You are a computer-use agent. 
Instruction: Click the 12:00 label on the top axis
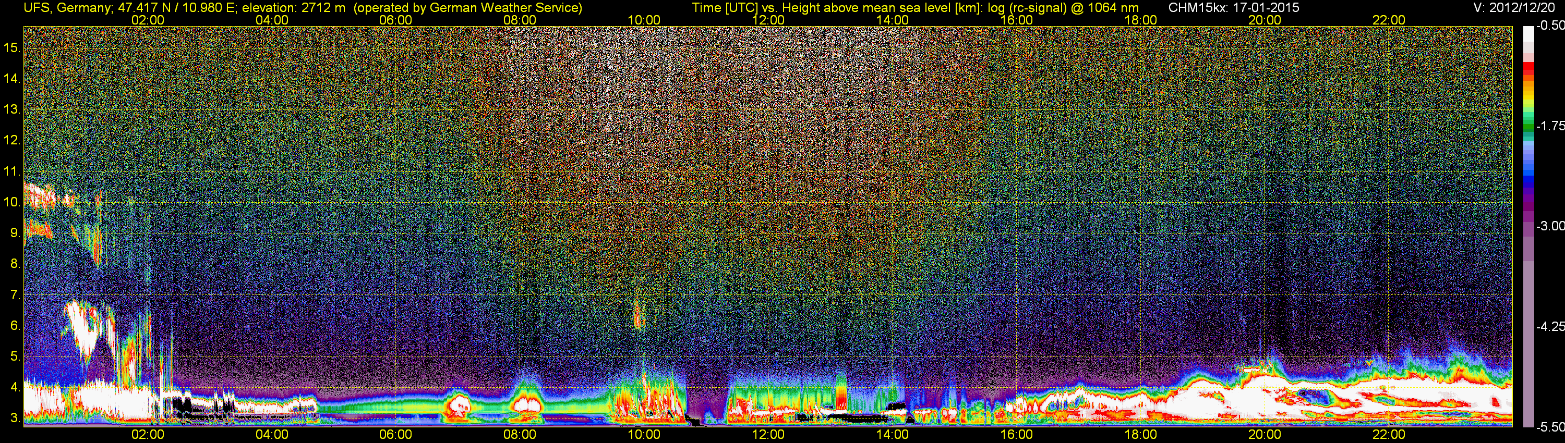pyautogui.click(x=768, y=20)
